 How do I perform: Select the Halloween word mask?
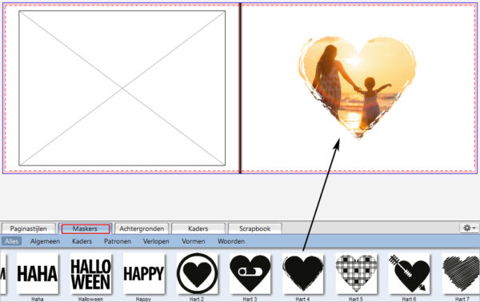(x=90, y=273)
